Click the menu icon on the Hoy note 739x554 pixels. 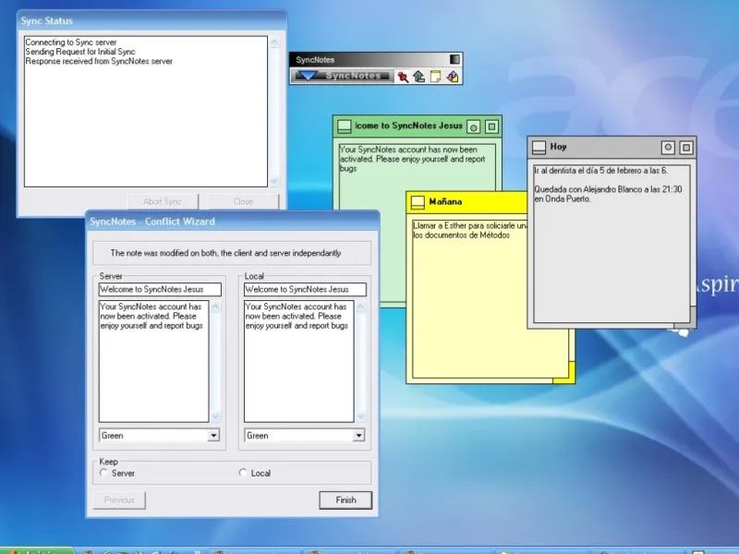click(x=539, y=148)
